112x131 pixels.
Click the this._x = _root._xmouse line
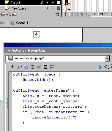(x=51, y=96)
